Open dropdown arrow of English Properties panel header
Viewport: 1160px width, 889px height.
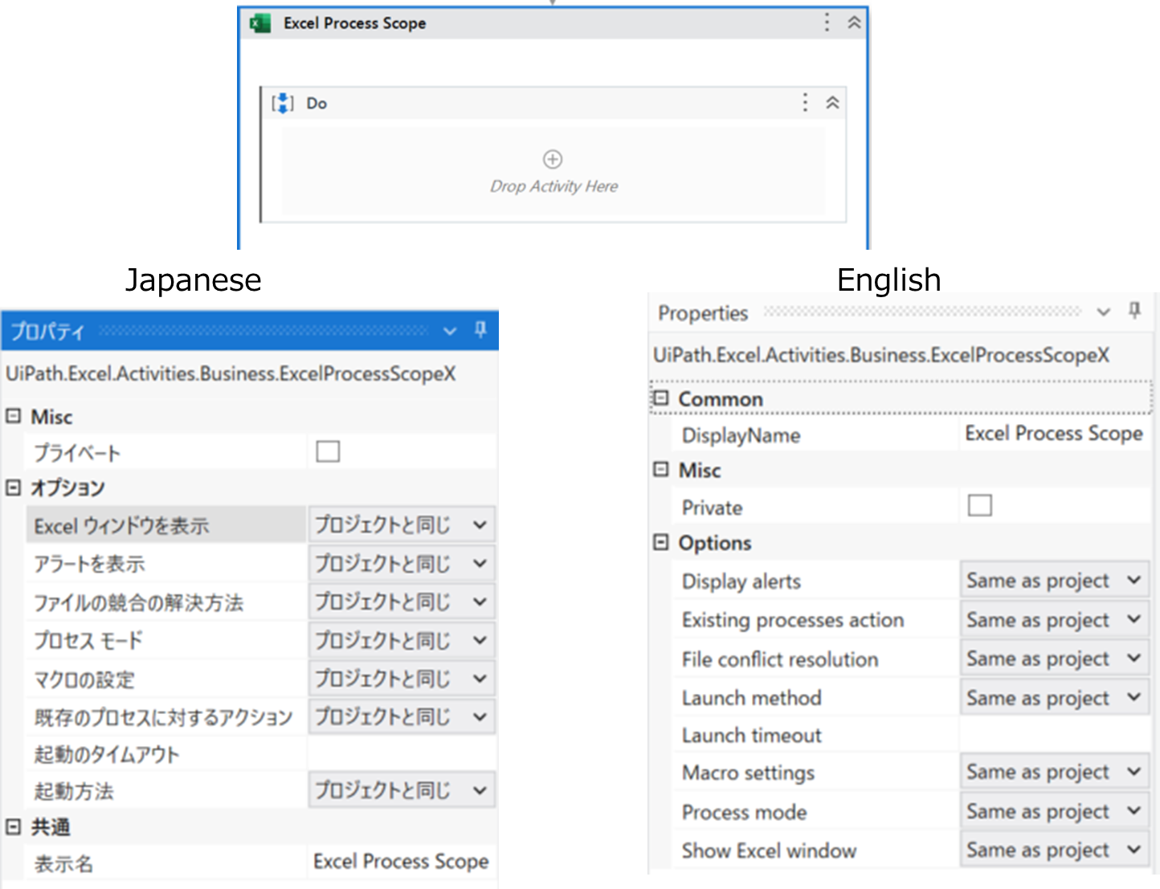1104,312
